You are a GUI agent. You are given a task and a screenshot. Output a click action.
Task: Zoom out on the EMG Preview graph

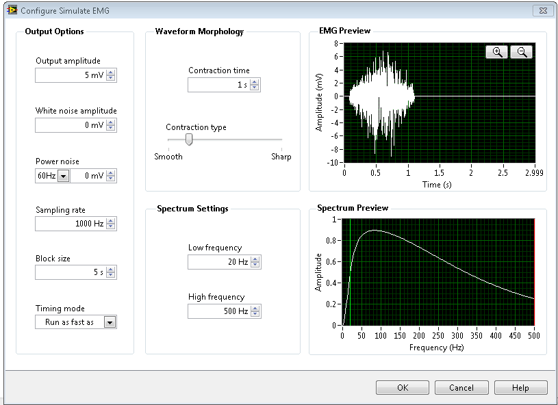(521, 51)
